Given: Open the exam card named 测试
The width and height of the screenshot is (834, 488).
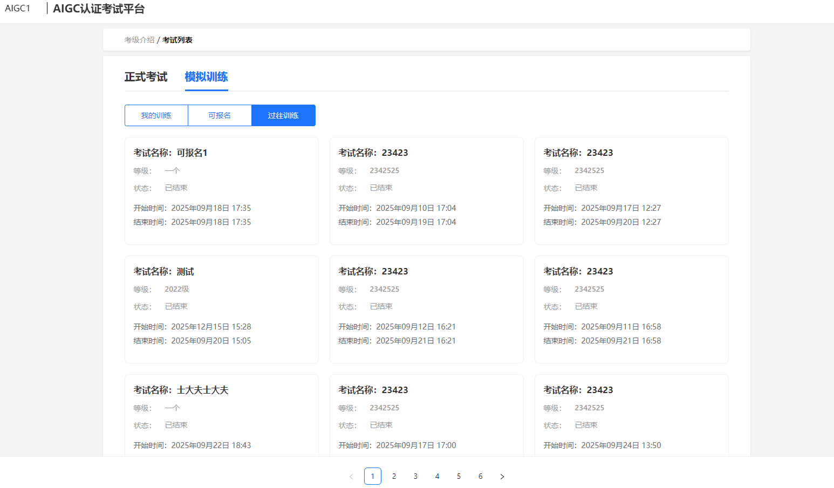Looking at the screenshot, I should click(x=222, y=310).
